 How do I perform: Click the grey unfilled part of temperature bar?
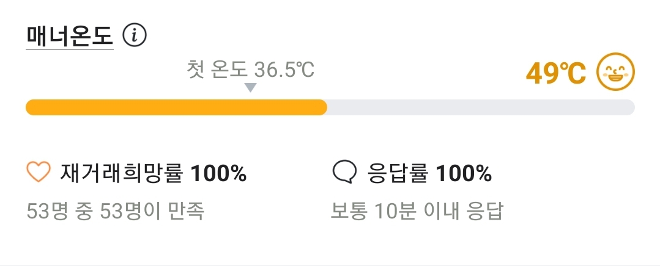(481, 107)
